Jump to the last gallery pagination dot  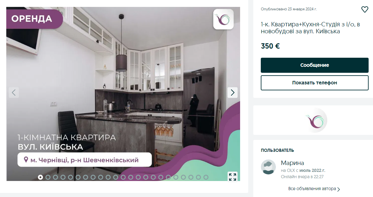click(206, 177)
